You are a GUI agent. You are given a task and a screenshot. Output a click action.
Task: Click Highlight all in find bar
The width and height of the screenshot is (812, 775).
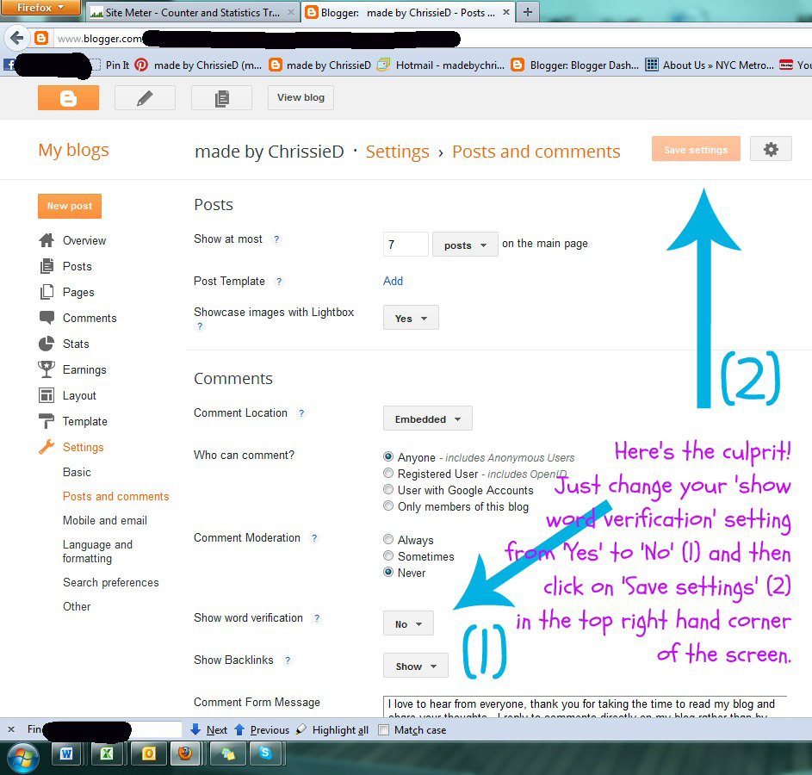pos(332,730)
